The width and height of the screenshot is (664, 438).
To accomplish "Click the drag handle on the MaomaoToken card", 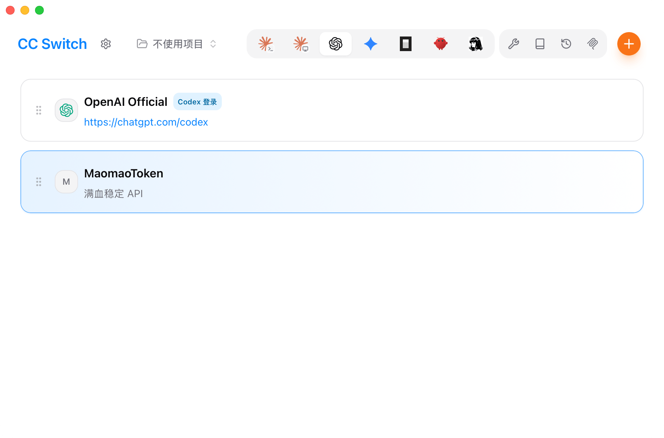I will (39, 182).
